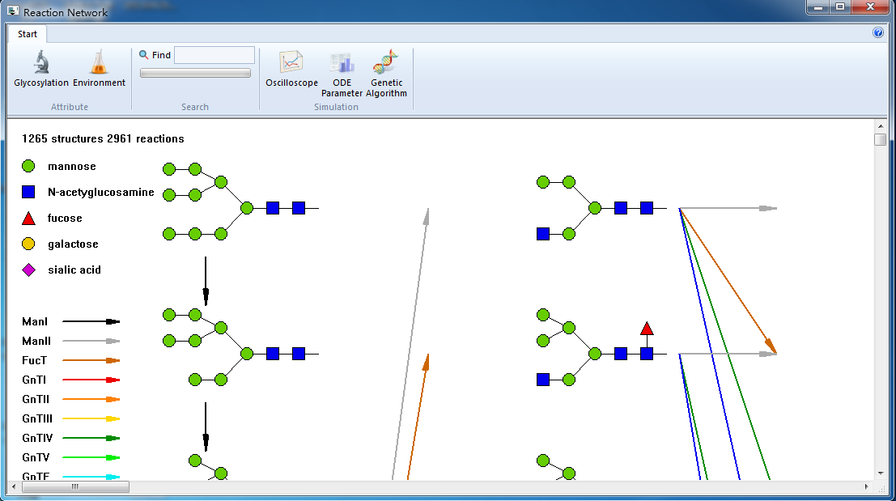Click the horizontal scrollbar thumb
896x501 pixels.
pos(75,486)
